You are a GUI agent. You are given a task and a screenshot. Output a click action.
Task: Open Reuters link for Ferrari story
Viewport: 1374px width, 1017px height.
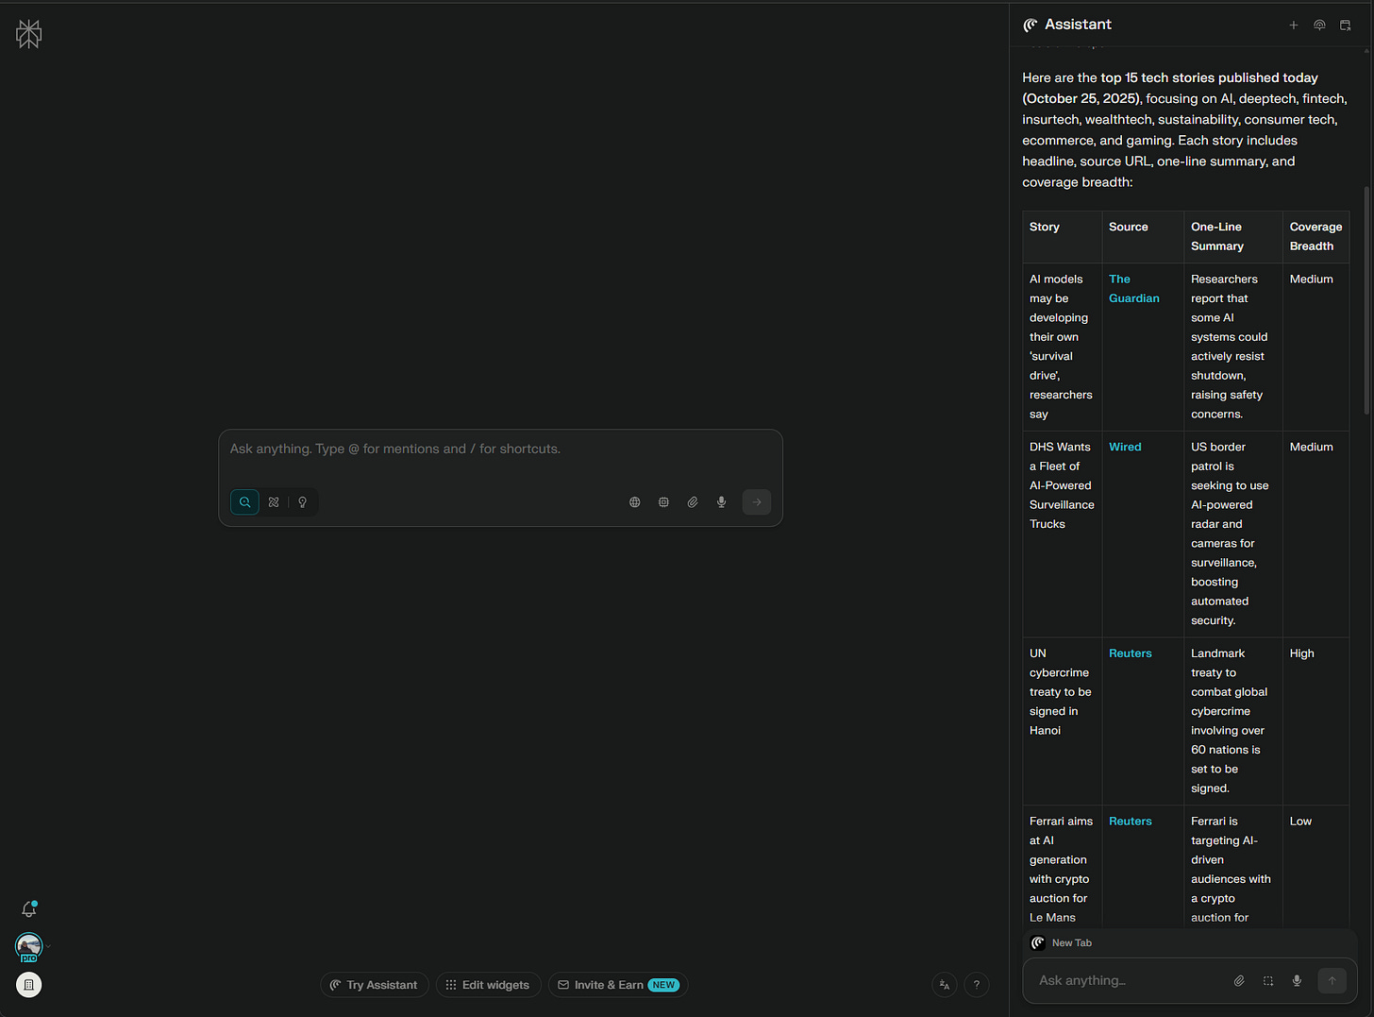1131,822
